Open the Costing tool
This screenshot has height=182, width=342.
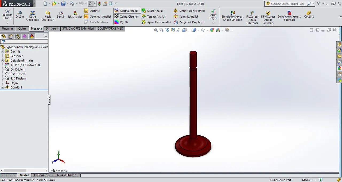pos(309,15)
